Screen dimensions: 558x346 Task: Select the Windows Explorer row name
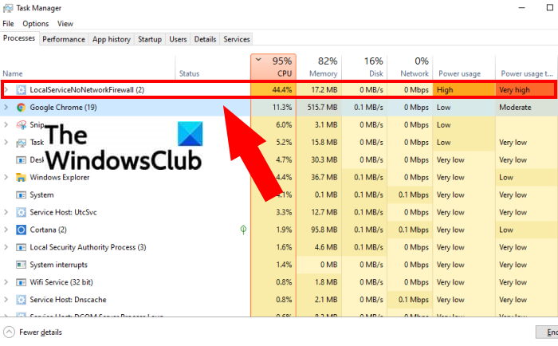coord(60,177)
